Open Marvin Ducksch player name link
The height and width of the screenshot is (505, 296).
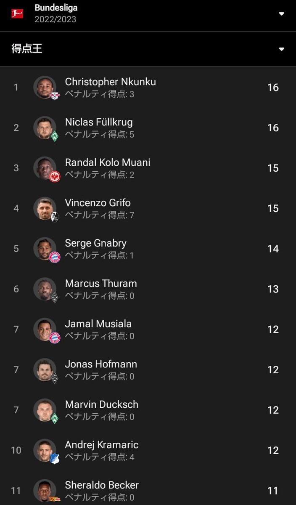pyautogui.click(x=101, y=404)
